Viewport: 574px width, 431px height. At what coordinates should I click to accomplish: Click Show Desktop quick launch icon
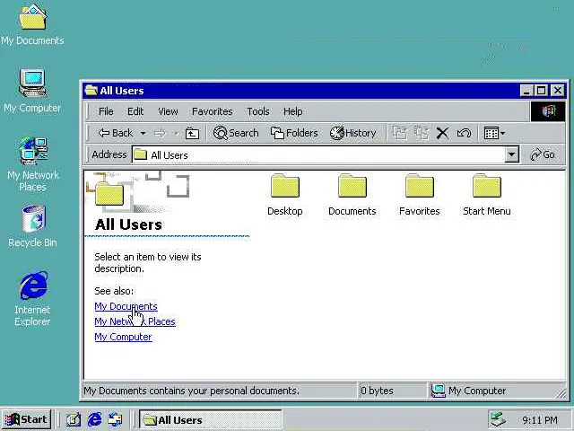(74, 419)
